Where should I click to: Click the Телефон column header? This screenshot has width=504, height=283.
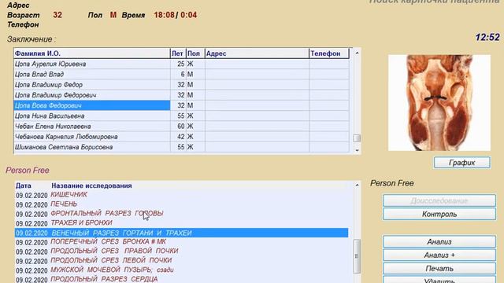click(329, 53)
